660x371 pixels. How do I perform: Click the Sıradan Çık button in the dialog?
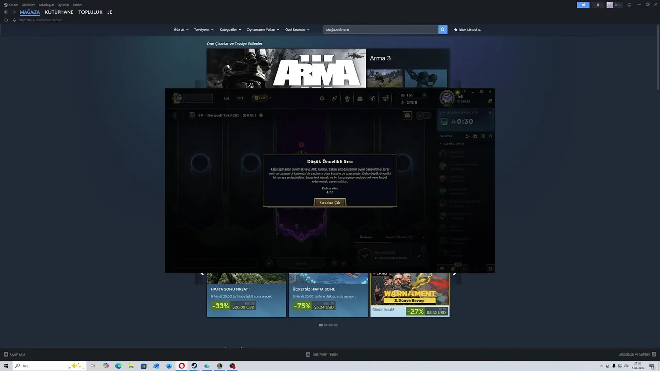click(330, 203)
